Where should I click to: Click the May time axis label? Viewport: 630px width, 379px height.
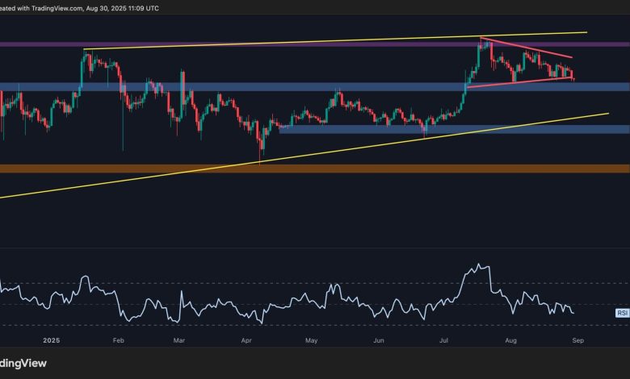pyautogui.click(x=312, y=340)
